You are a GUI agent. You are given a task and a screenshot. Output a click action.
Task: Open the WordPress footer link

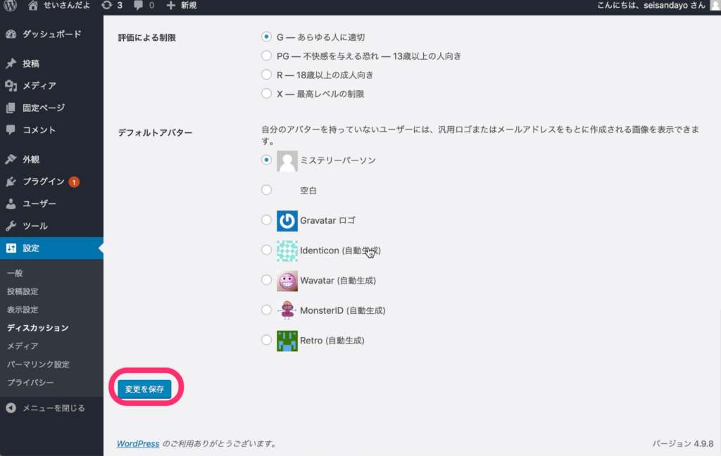click(x=138, y=444)
